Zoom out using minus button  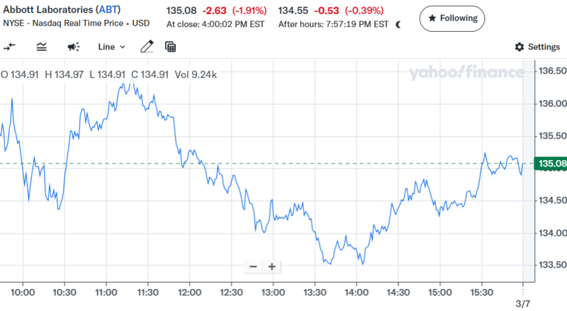(253, 266)
